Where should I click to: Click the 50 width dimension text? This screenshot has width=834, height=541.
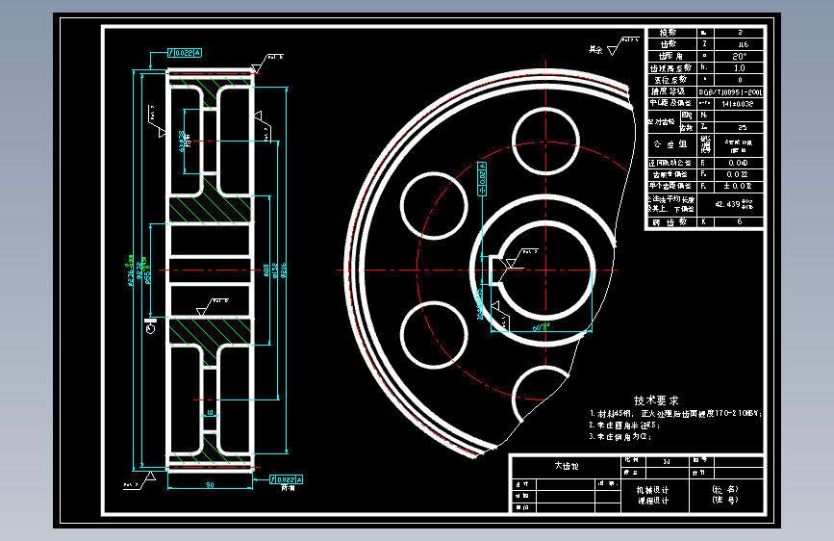tap(210, 484)
